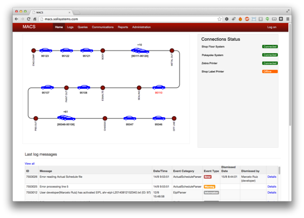Click the car icon labeled 95123
The width and height of the screenshot is (304, 218).
click(46, 50)
